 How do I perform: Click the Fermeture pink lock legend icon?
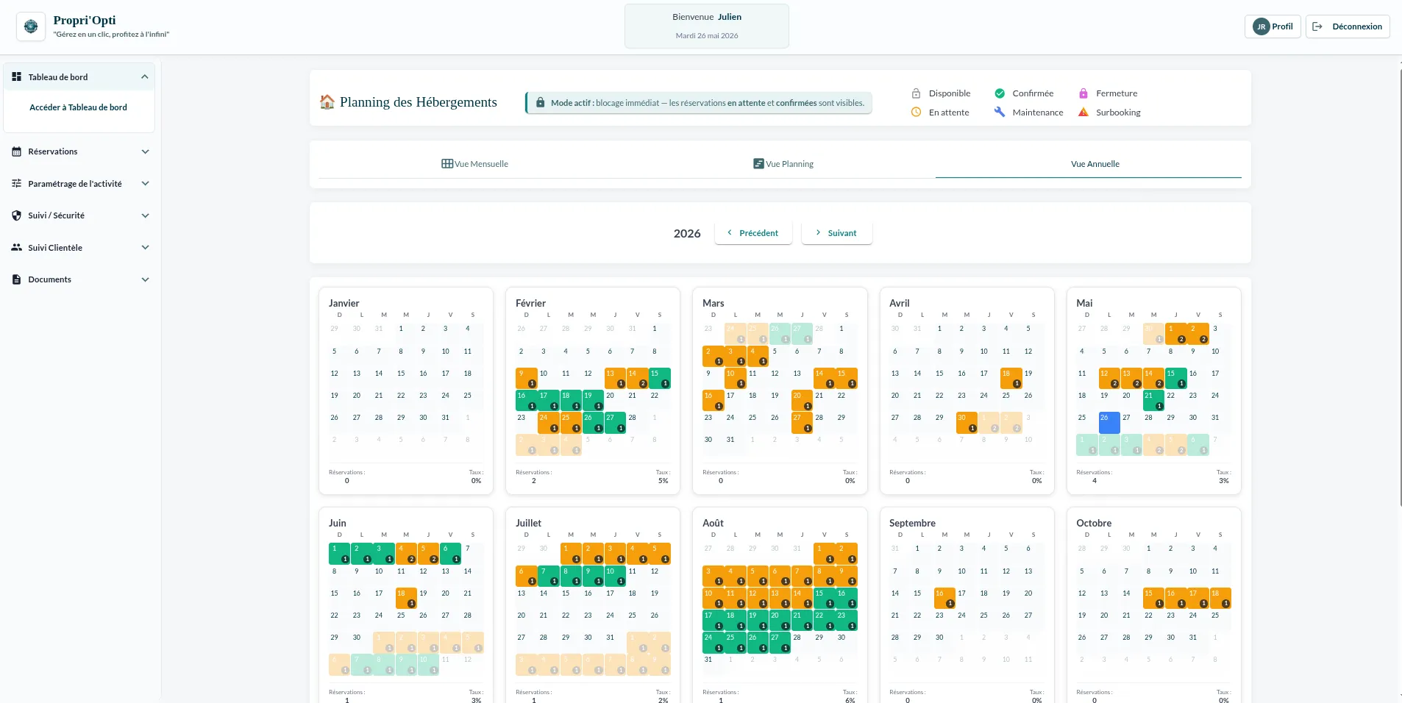(1083, 93)
